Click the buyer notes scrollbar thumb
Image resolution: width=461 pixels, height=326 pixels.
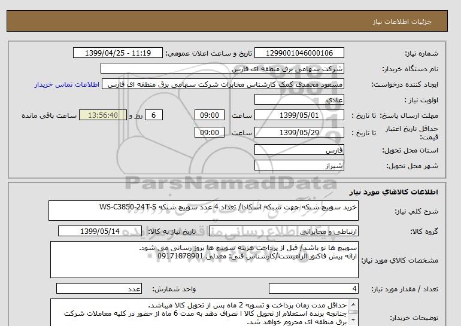[x=353, y=312]
